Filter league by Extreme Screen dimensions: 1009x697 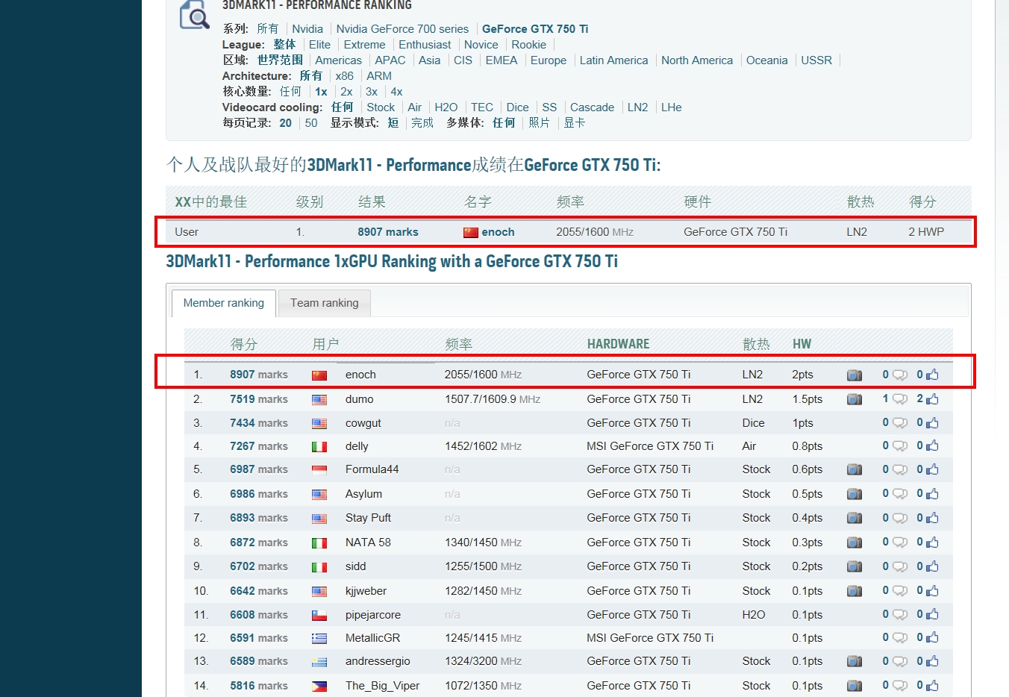(x=364, y=45)
